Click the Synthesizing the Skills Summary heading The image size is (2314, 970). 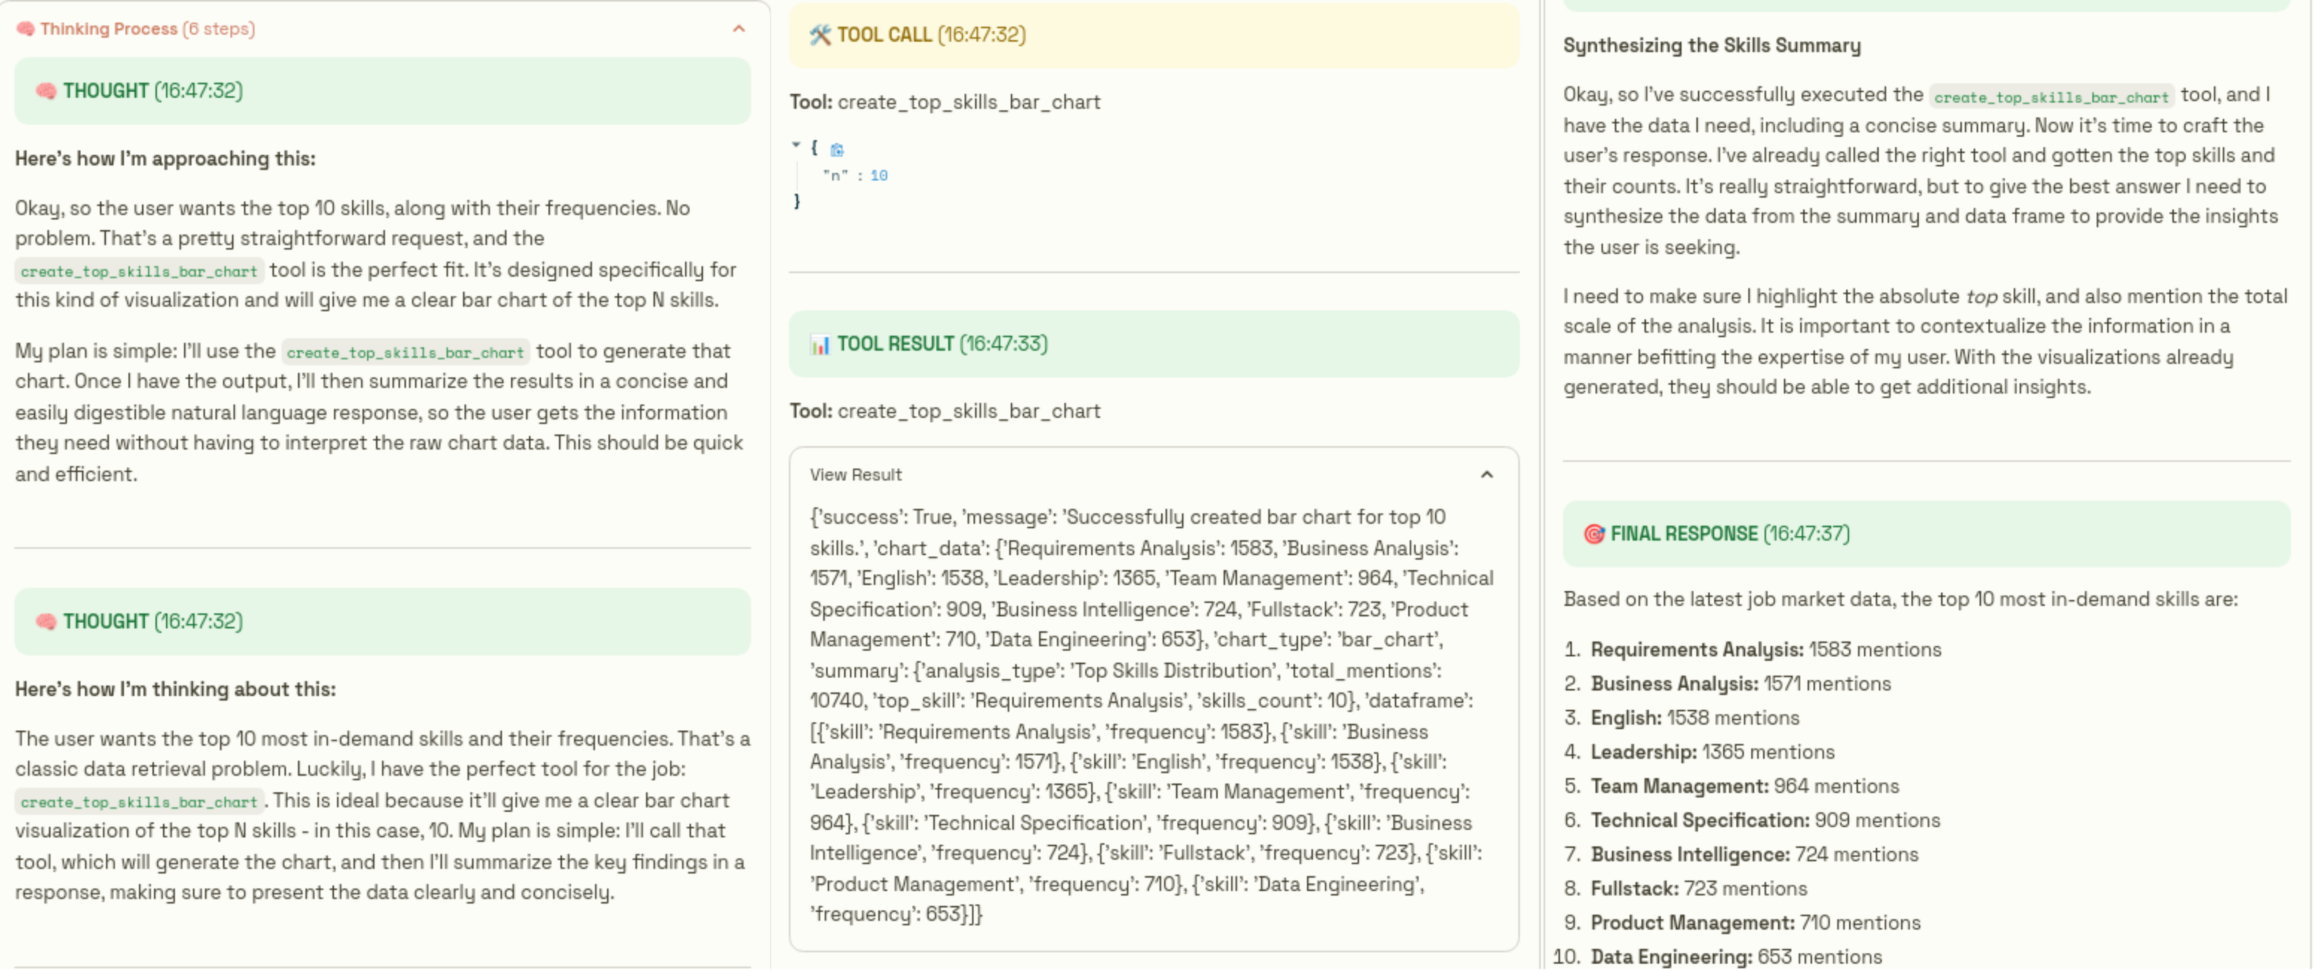(x=1711, y=46)
